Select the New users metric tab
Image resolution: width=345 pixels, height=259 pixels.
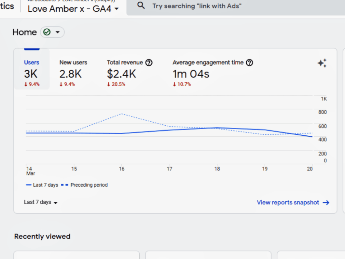(x=73, y=73)
